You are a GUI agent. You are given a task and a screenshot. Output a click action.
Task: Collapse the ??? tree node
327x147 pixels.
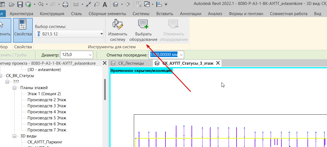(7, 82)
